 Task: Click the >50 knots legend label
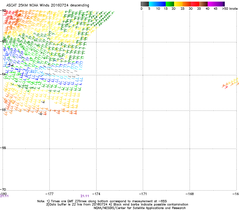point(230,9)
